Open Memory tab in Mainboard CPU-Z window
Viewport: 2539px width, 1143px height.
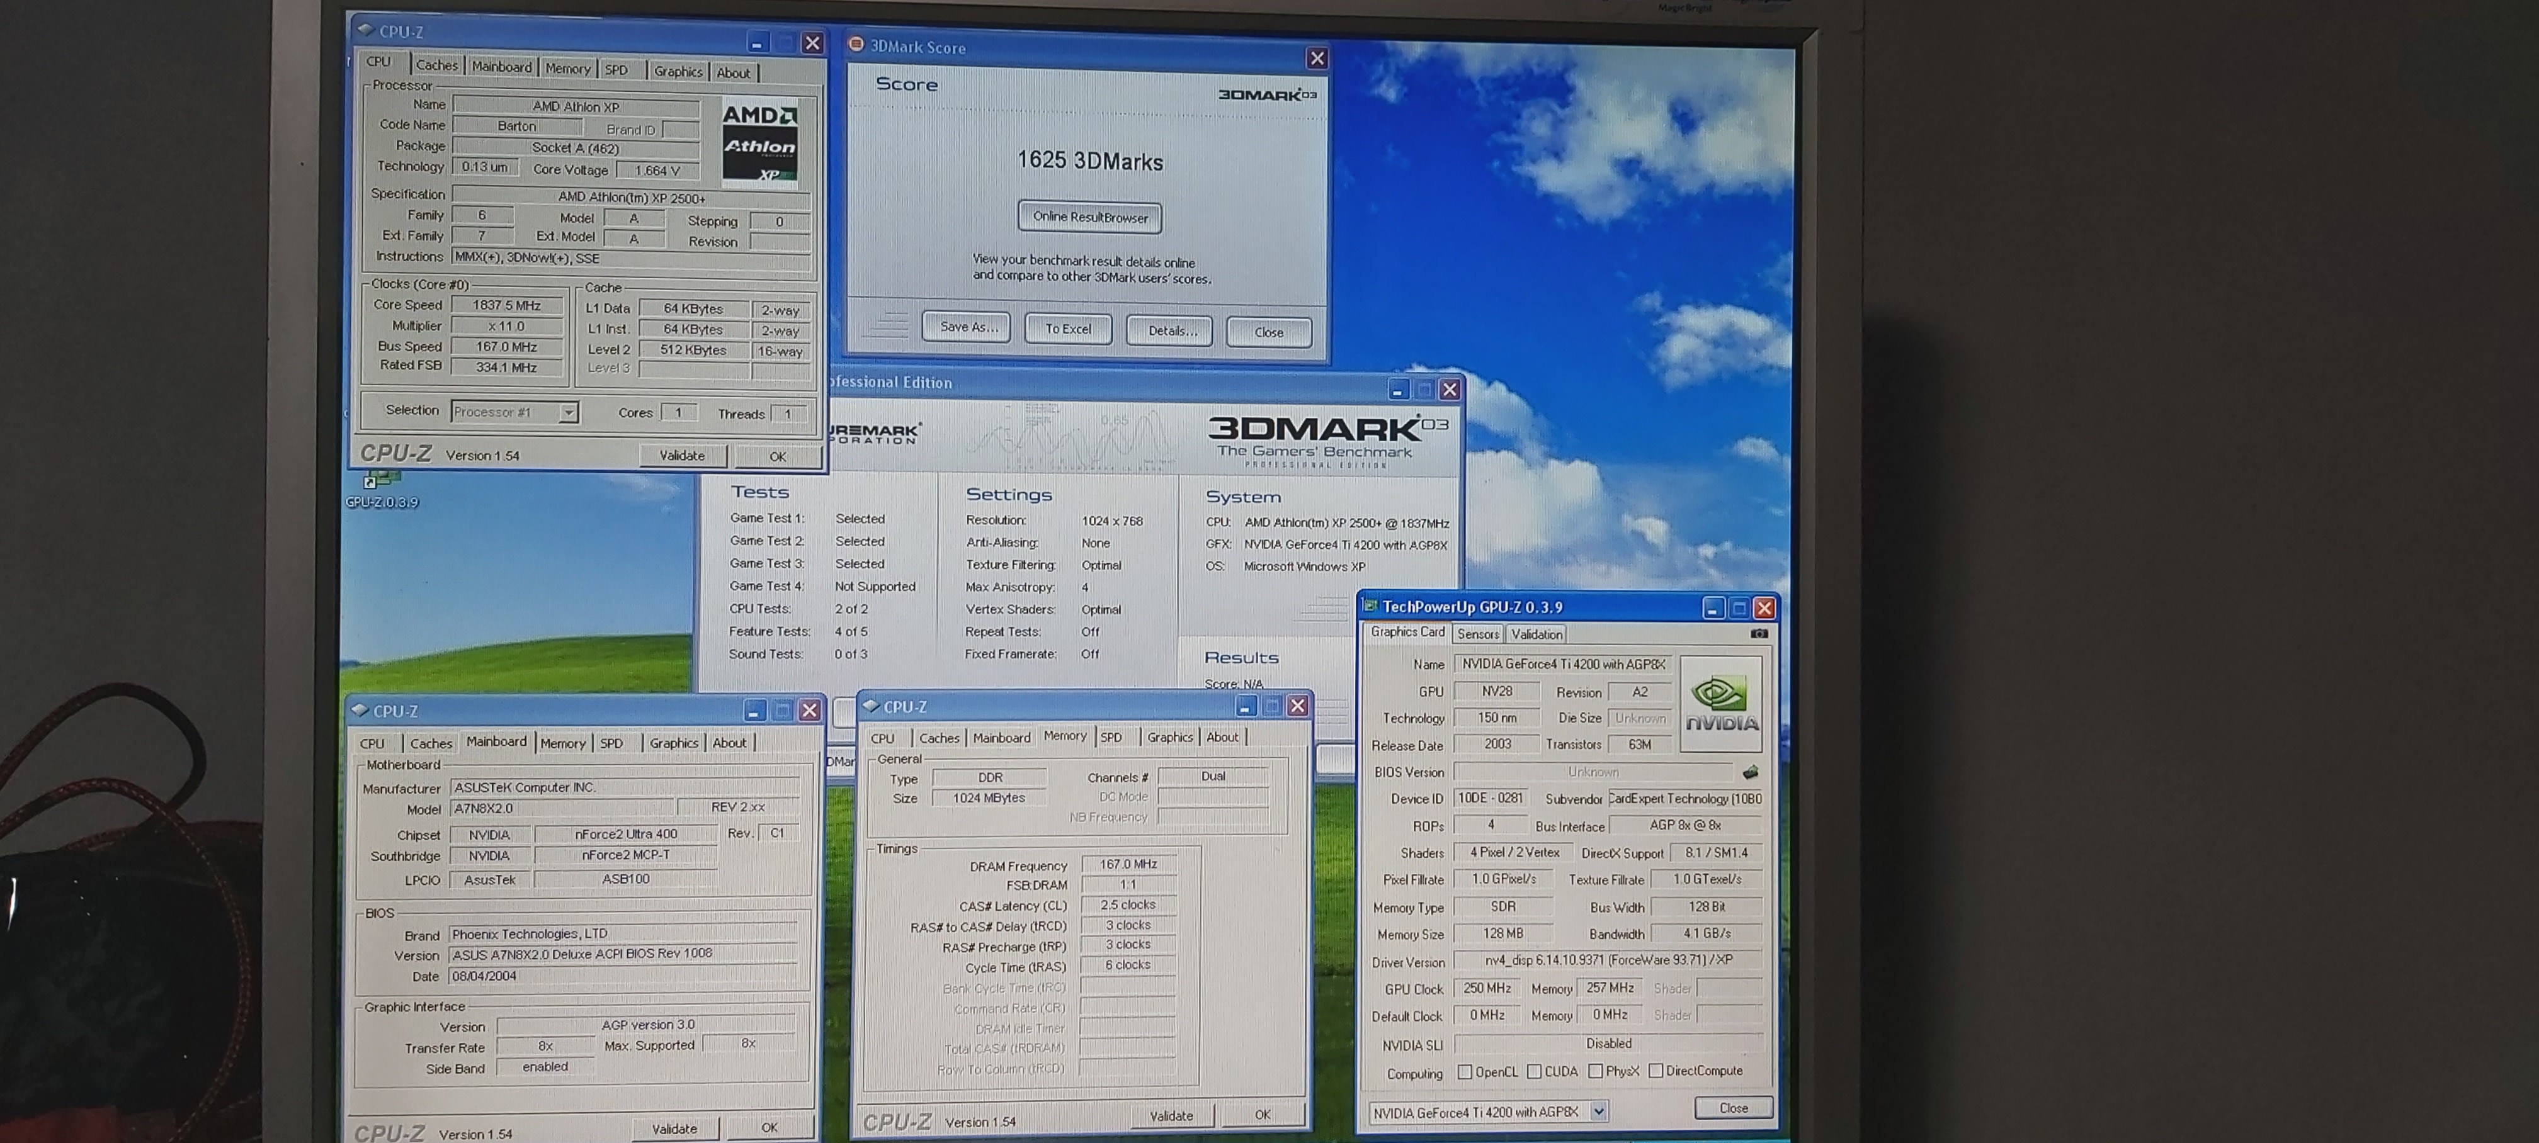coord(563,743)
